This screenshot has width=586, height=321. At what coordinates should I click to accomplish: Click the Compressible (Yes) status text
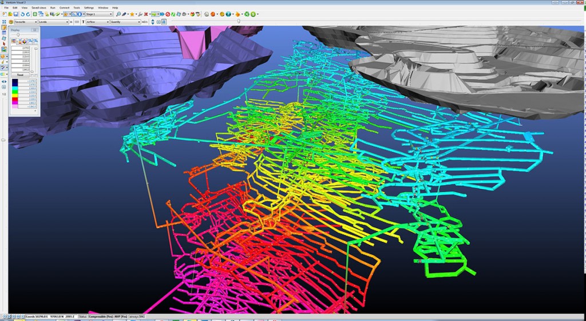click(101, 316)
